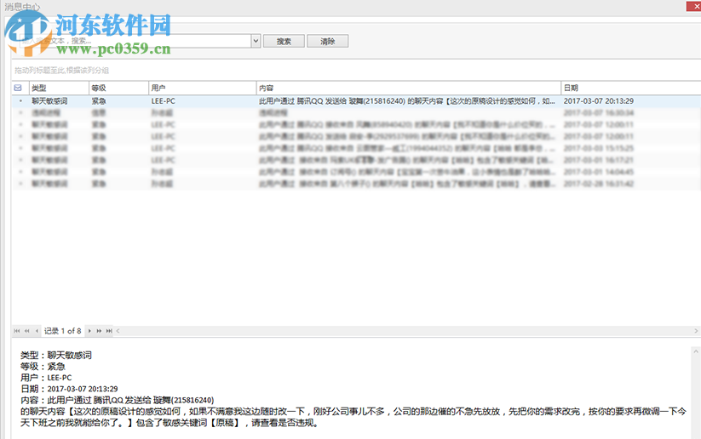Click the up arrow of the detail panel scrollbar
The image size is (701, 439).
point(696,352)
